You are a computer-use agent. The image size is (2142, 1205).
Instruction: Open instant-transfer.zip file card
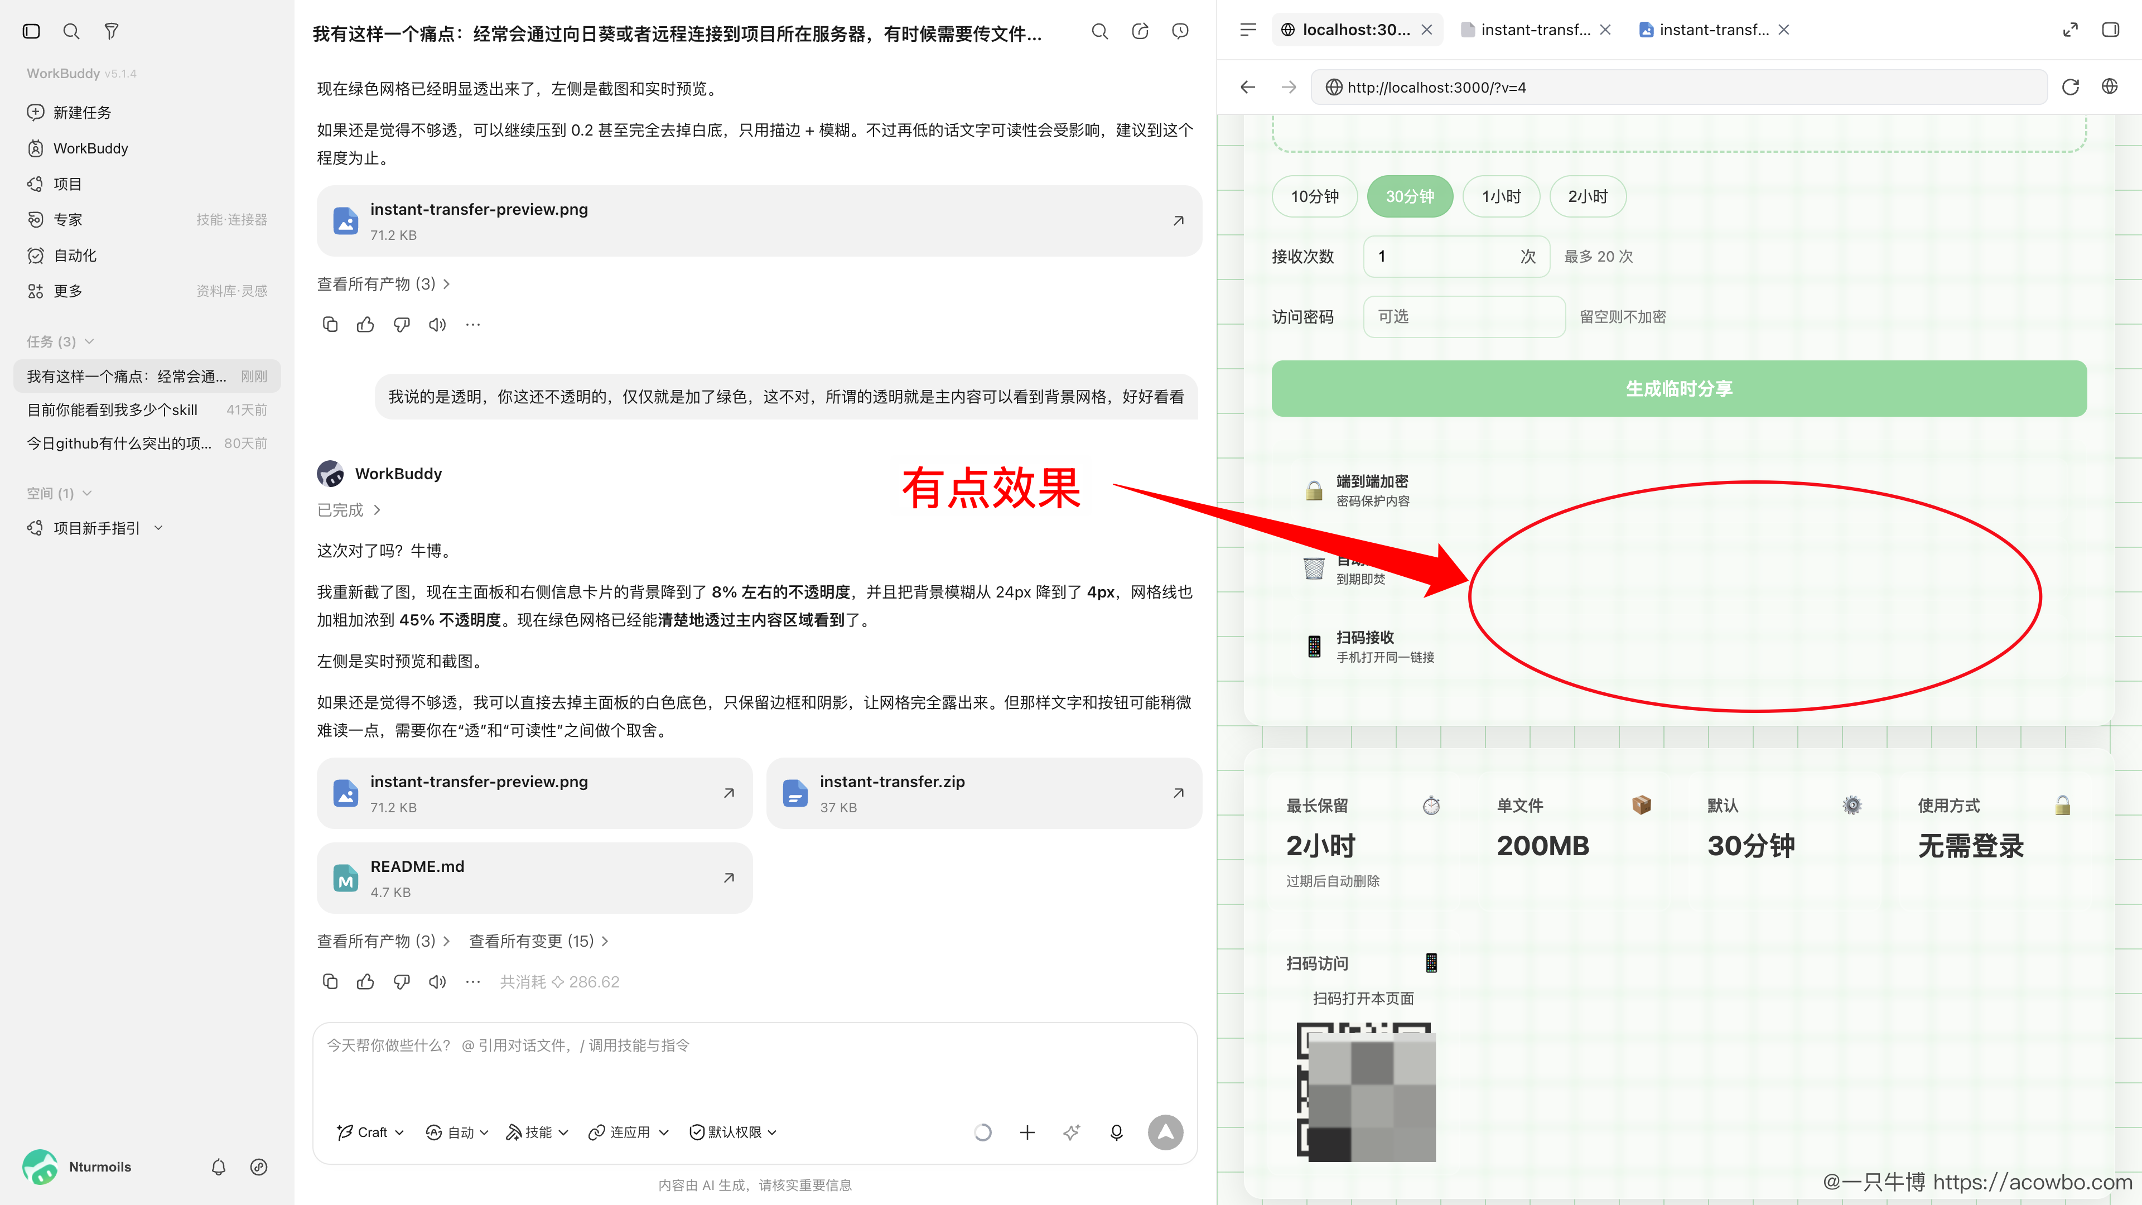pos(983,793)
